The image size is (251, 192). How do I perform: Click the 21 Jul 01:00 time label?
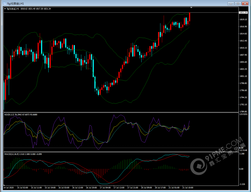coord(174,187)
